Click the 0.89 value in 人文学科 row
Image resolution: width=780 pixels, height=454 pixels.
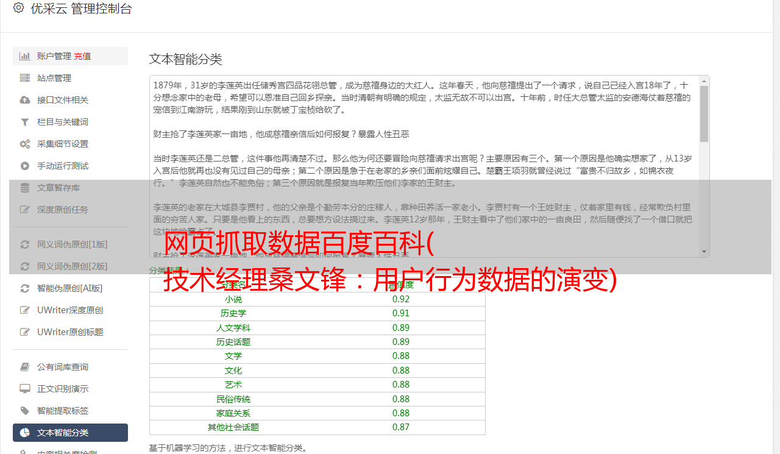[401, 328]
